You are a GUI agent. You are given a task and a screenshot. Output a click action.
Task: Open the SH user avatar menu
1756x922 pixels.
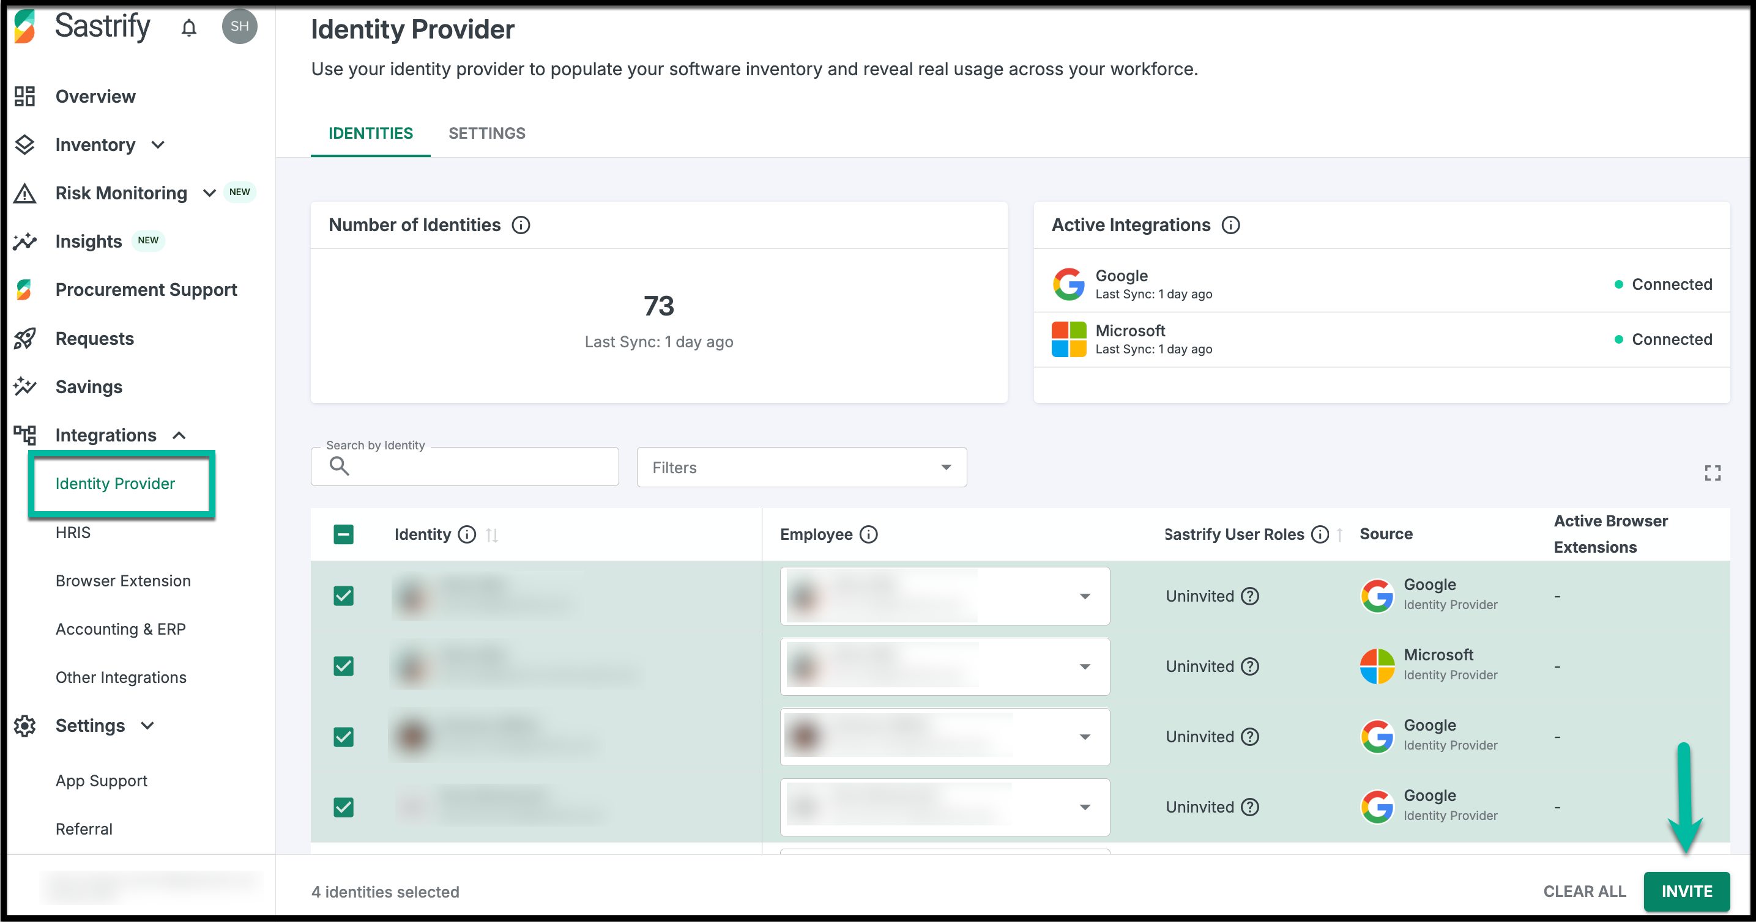[x=239, y=26]
